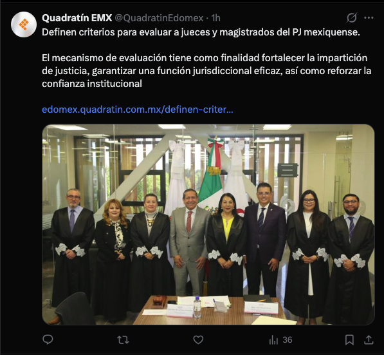Like the post with the heart icon
Viewport: 384px width, 355px height.
[198, 340]
